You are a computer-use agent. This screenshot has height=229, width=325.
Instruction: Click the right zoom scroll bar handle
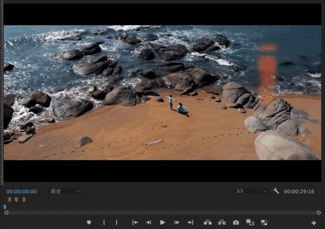click(319, 213)
